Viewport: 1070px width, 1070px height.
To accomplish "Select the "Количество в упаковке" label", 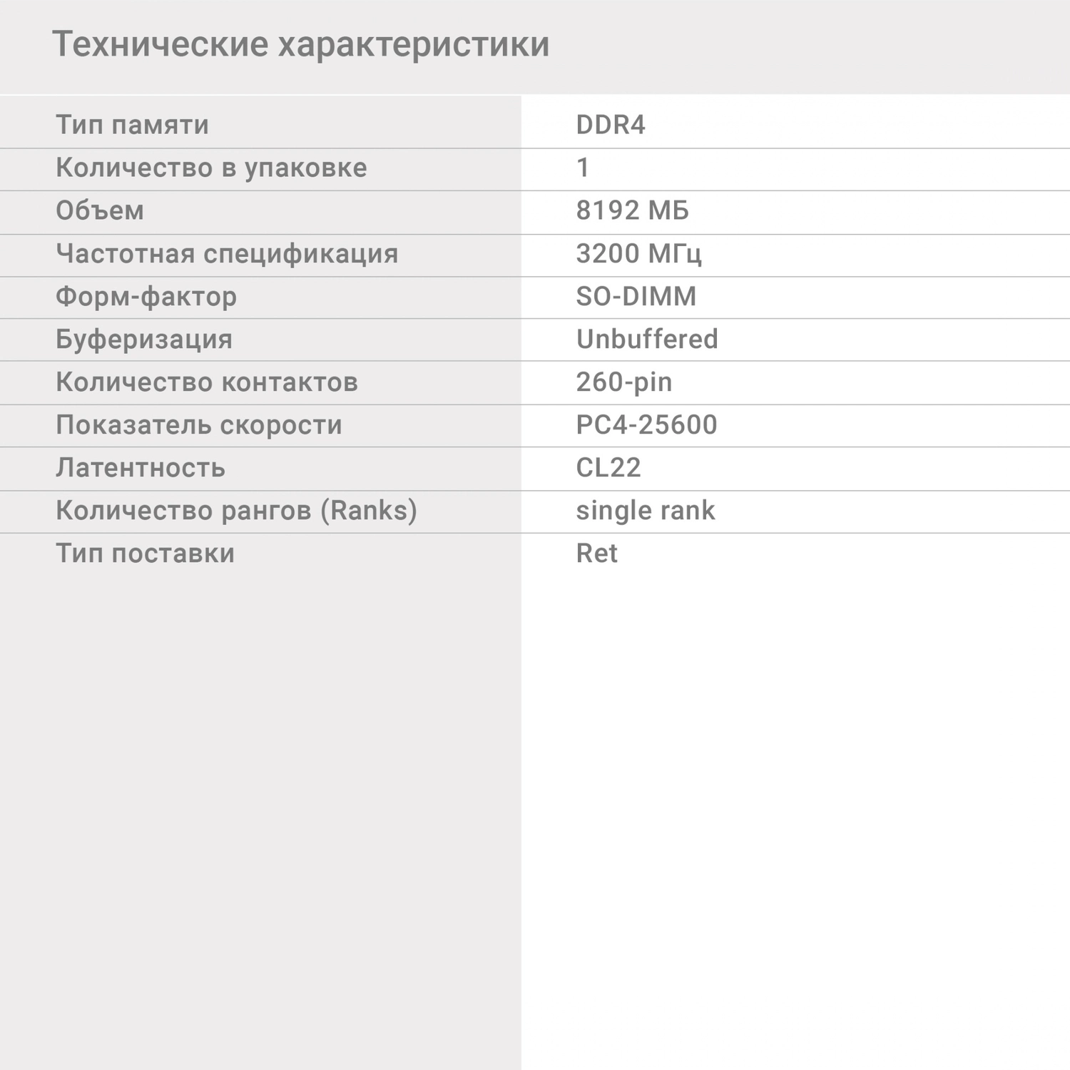I will (x=211, y=168).
